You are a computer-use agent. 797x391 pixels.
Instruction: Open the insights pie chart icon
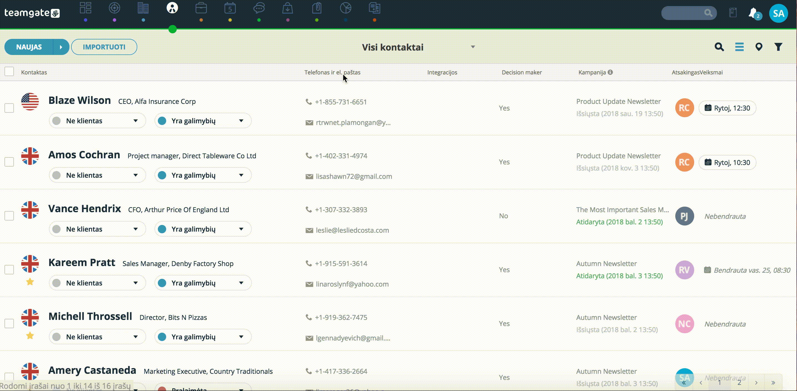pyautogui.click(x=346, y=8)
